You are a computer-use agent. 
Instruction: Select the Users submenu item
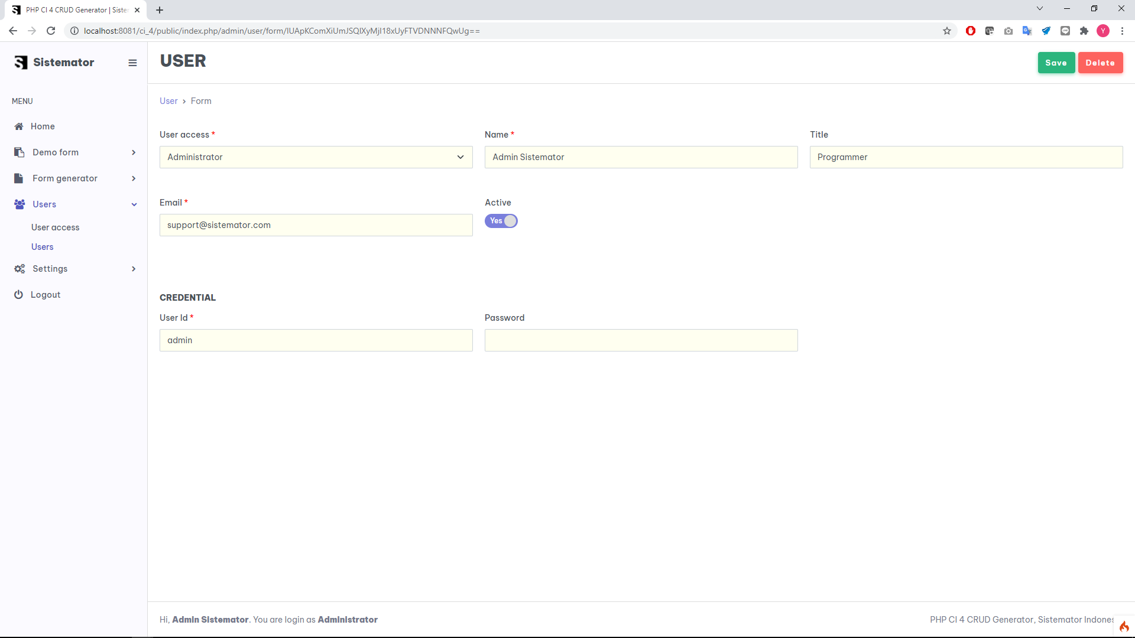pos(43,247)
